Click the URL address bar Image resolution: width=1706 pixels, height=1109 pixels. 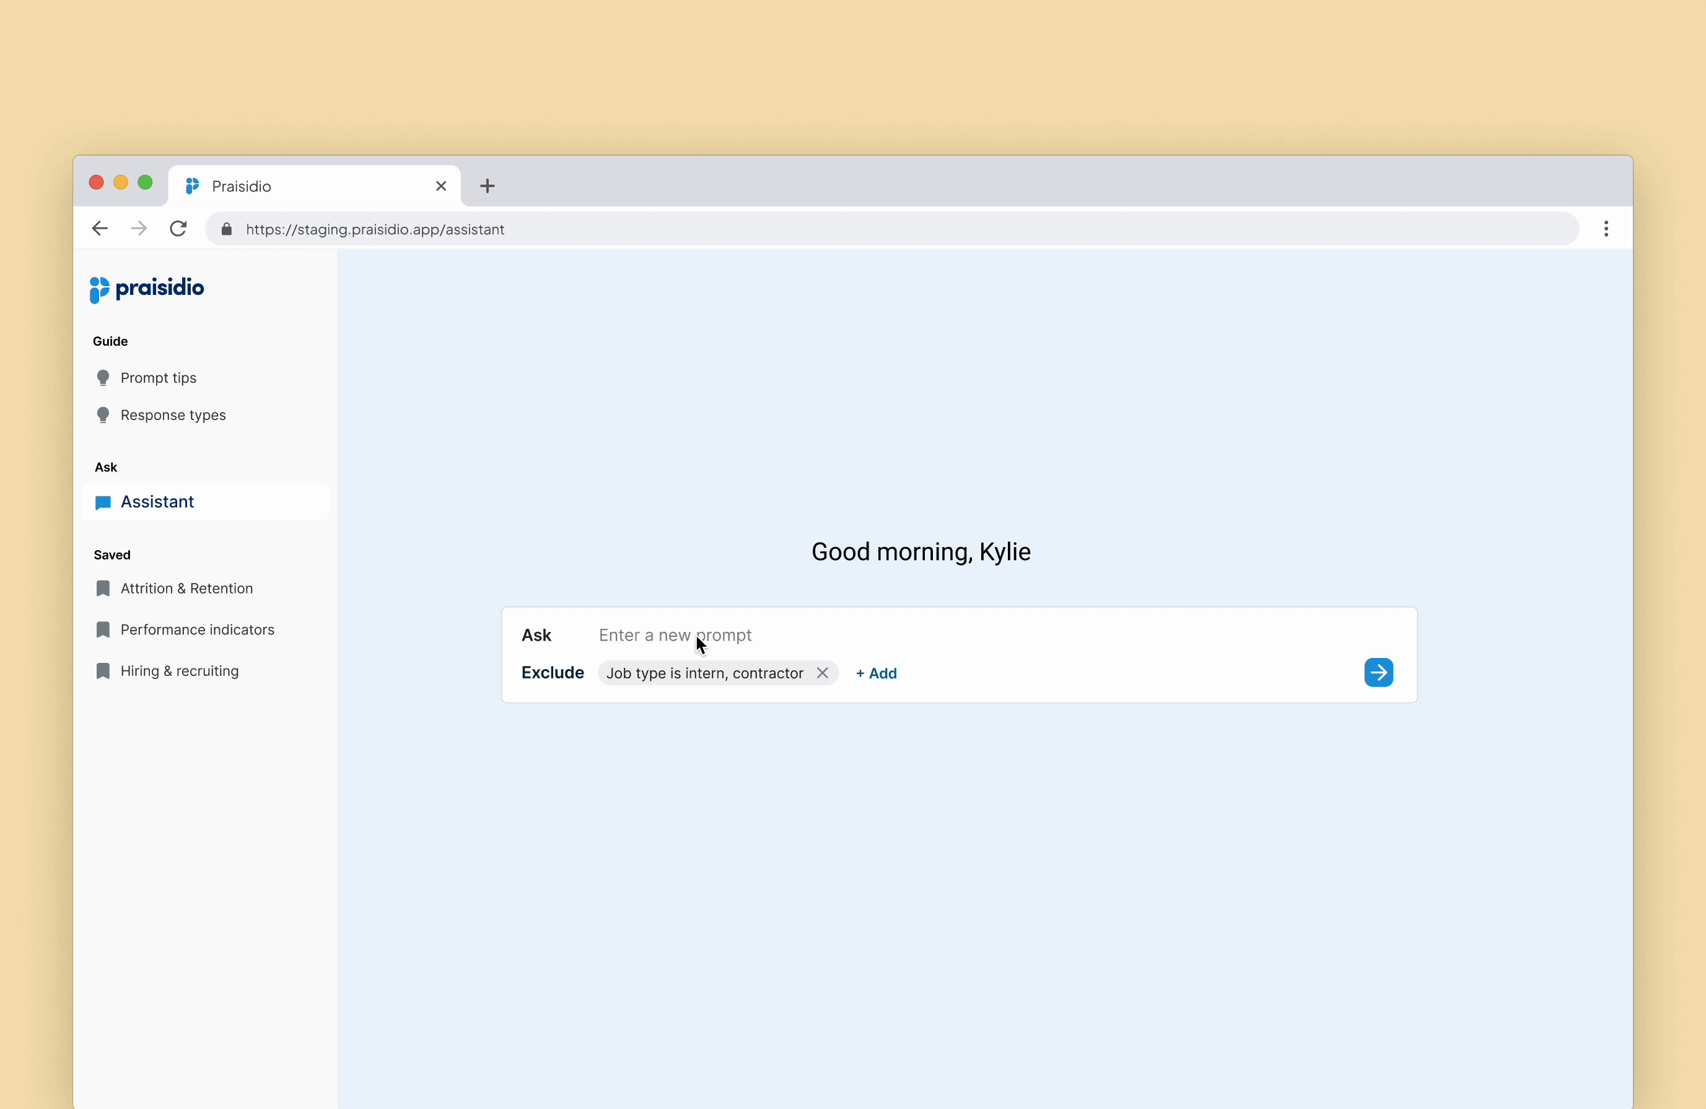(860, 229)
